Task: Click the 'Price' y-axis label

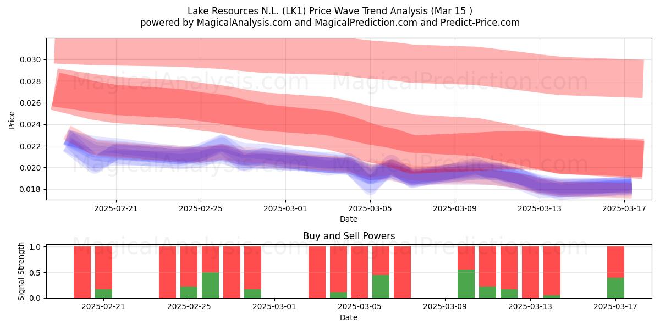Action: (12, 119)
